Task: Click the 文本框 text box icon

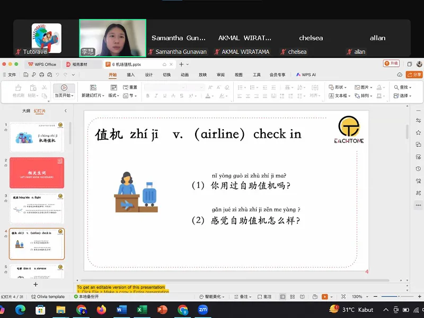Action: 331,96
